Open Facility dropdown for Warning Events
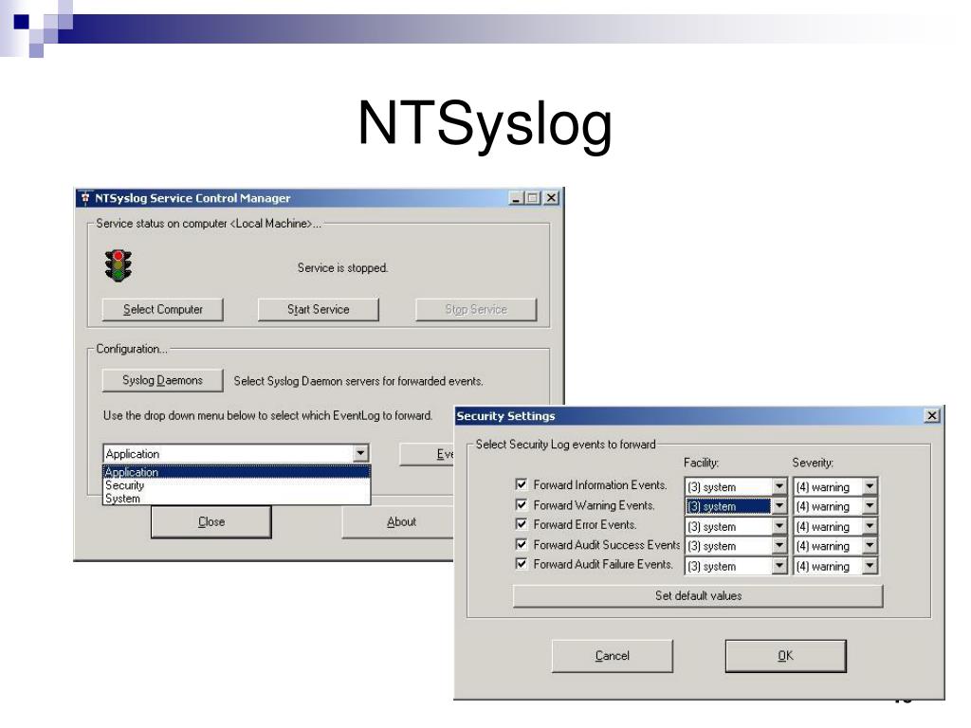The width and height of the screenshot is (971, 728). tap(779, 506)
